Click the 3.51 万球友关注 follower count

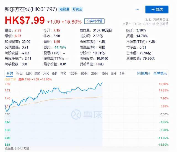coord(157,20)
